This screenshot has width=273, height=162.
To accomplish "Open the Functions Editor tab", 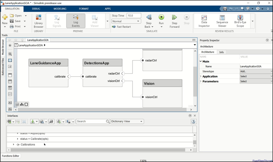I will pyautogui.click(x=10, y=156).
